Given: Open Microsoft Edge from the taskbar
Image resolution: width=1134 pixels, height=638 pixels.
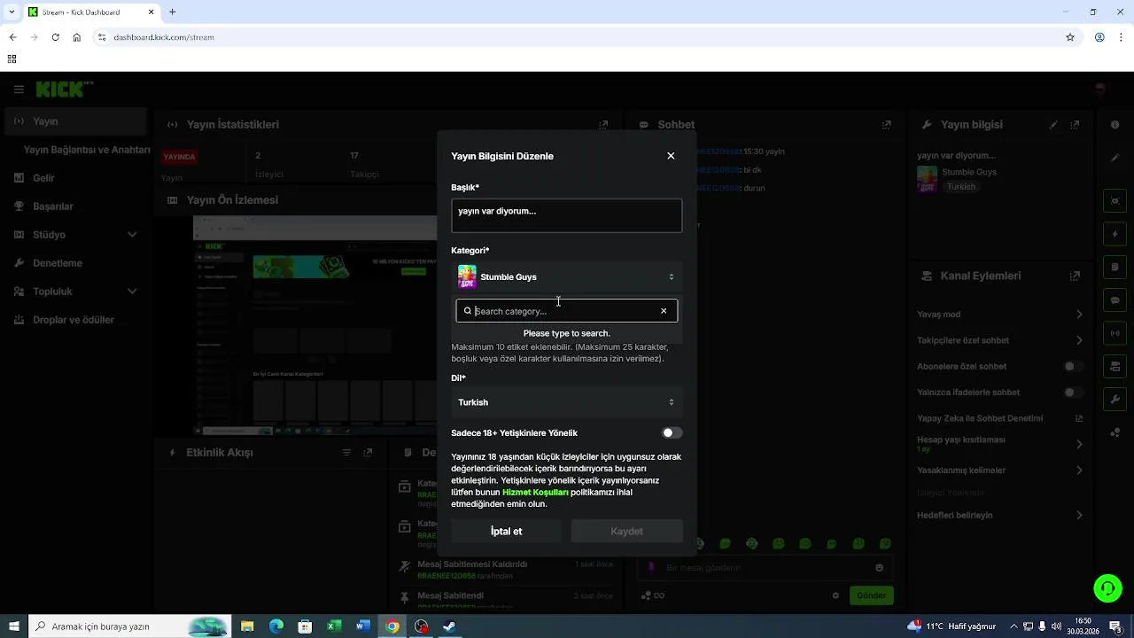Looking at the screenshot, I should coord(276,626).
